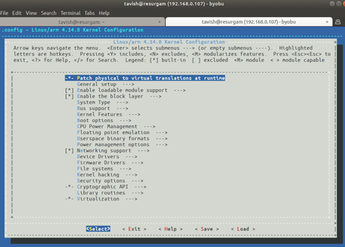Open the General setup submenu
The width and height of the screenshot is (345, 247).
pyautogui.click(x=105, y=84)
